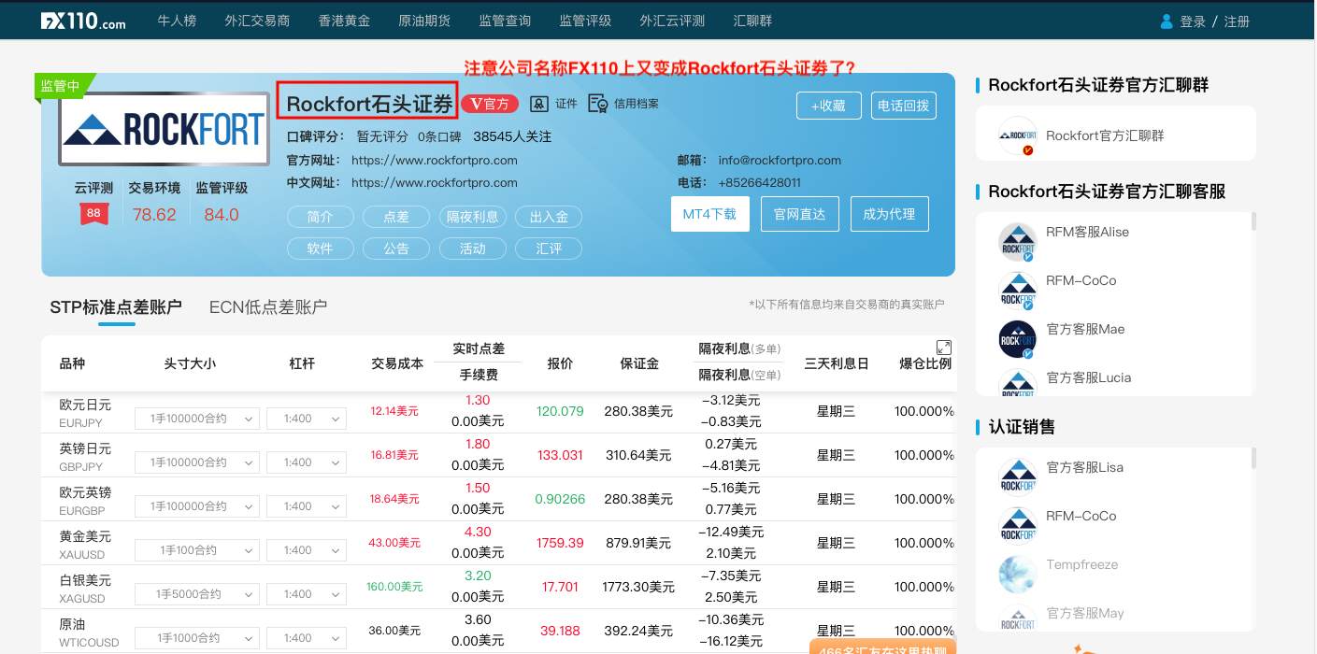Click the 认证销售 list scrollbar
1317x654 pixels.
[x=1253, y=458]
